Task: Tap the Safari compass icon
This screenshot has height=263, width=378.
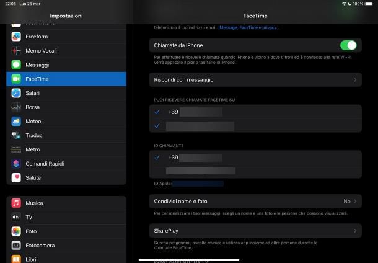Action: coord(16,93)
